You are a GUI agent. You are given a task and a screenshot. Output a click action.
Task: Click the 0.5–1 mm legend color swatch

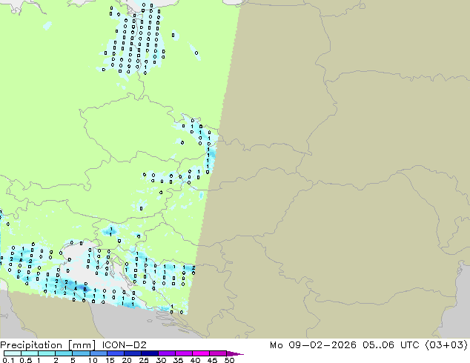(30, 353)
